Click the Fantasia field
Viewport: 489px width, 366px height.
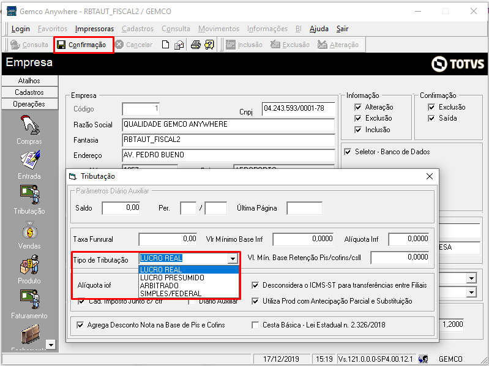pyautogui.click(x=229, y=140)
